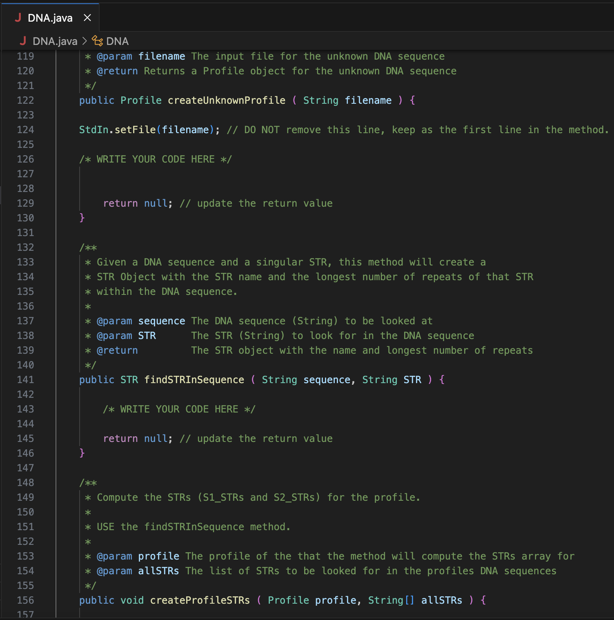Click the closing brace on line 146
The image size is (614, 620).
(82, 453)
